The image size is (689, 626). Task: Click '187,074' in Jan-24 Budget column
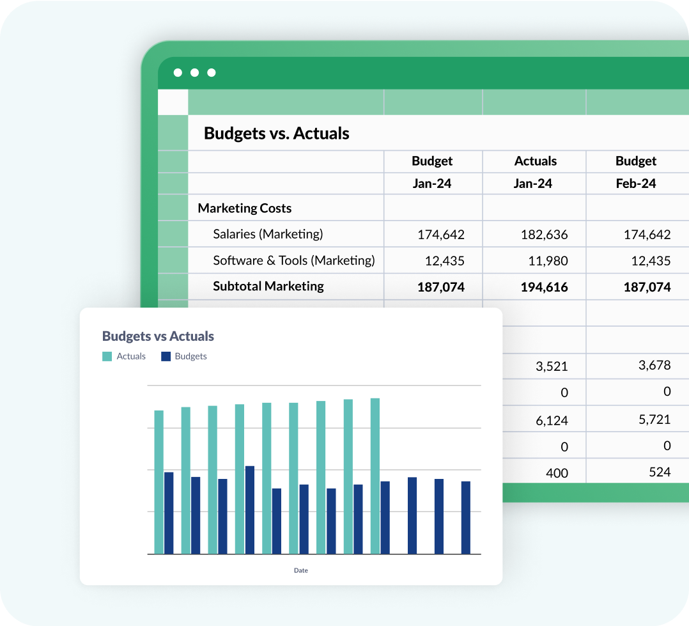[x=433, y=287]
